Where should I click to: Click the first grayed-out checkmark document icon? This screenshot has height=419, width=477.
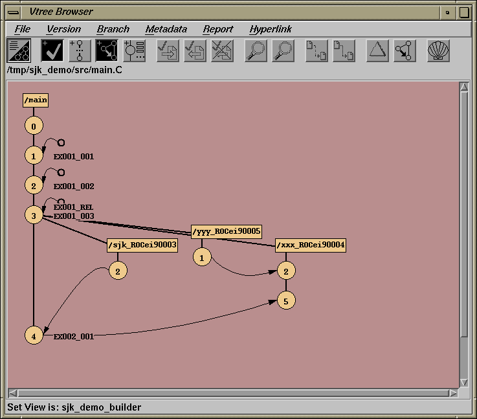(168, 51)
